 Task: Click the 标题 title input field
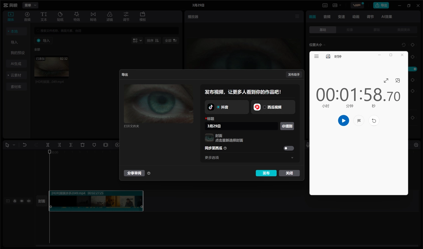pos(241,126)
